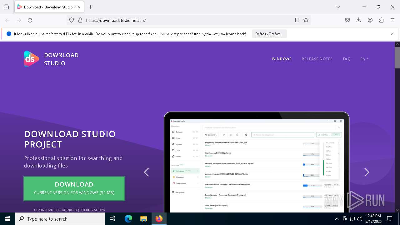Screen dimensions: 400x225
Task: Open Firefox recent browsing view icon
Action: (x=6, y=7)
